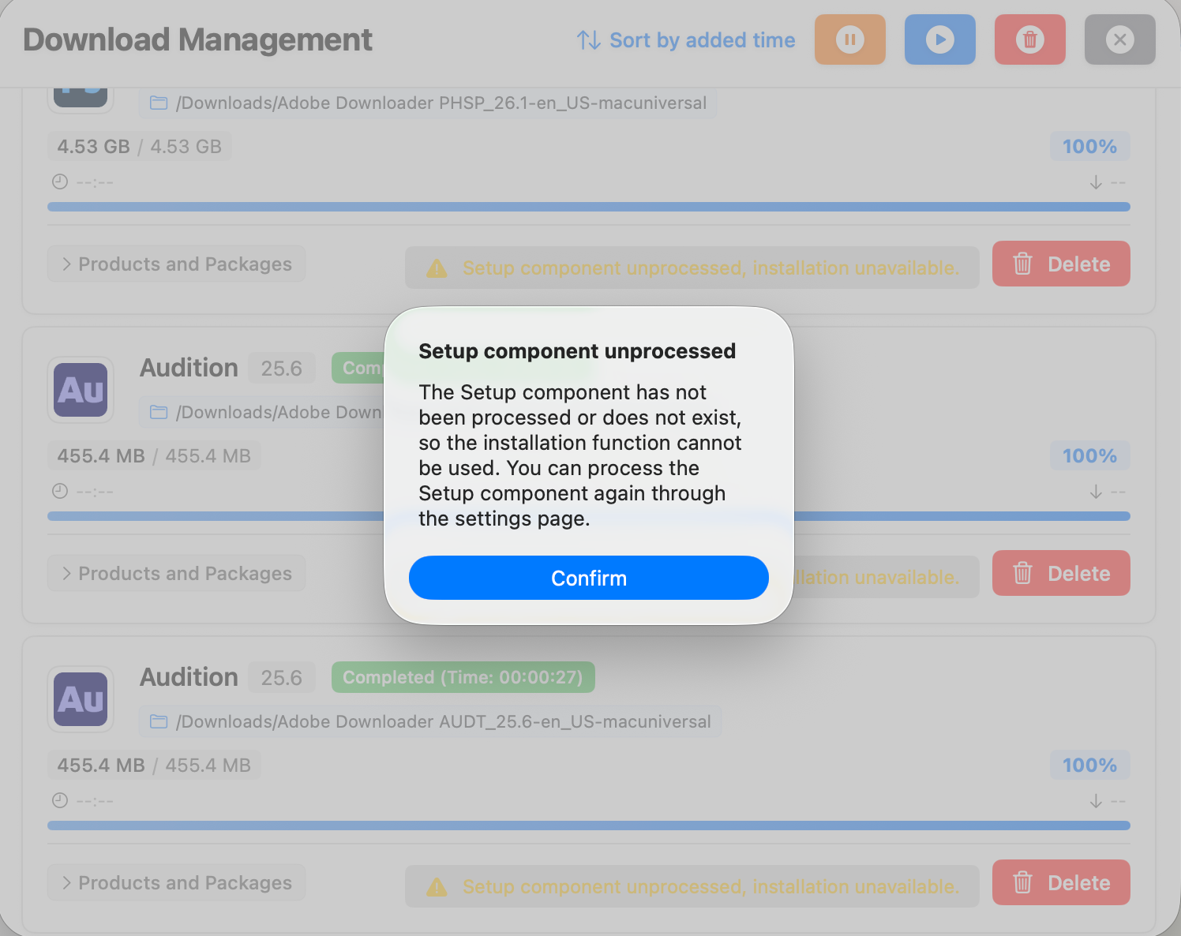Resume all downloads with the blue play button
Viewport: 1181px width, 936px height.
(939, 39)
